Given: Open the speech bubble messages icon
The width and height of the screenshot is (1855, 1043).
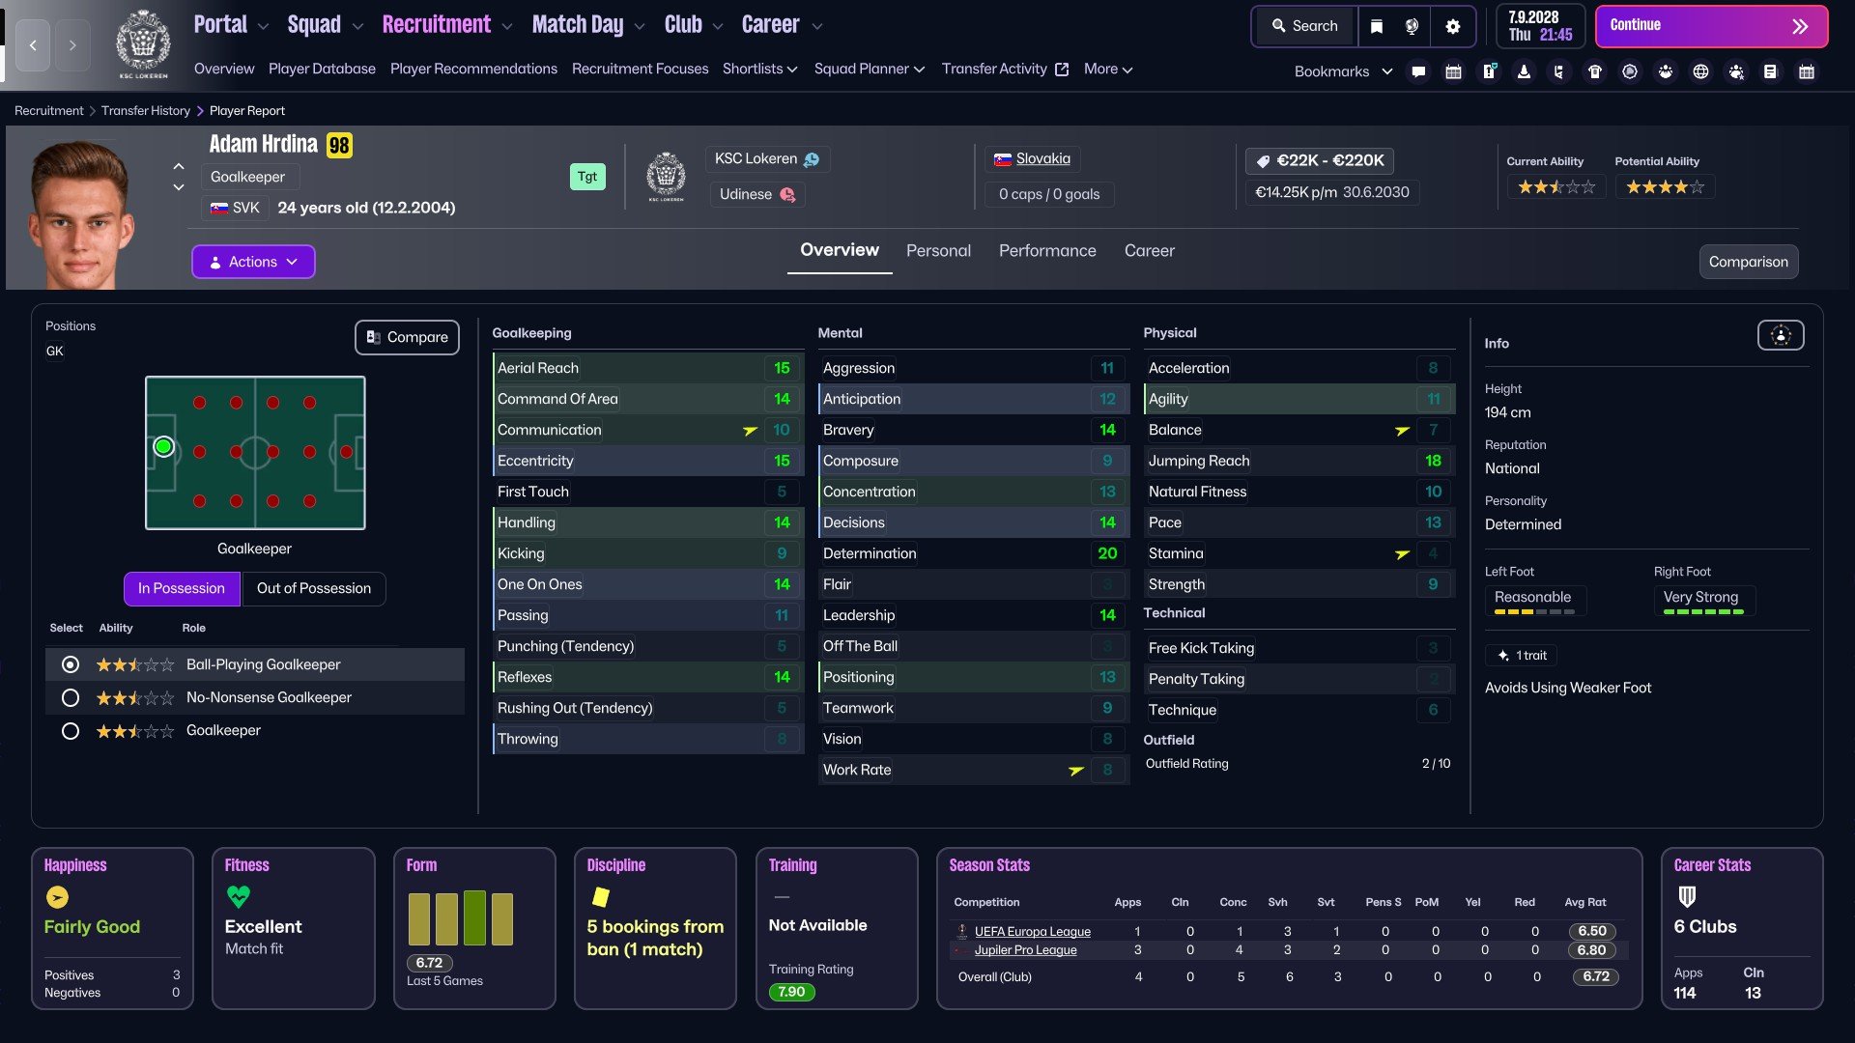Looking at the screenshot, I should pyautogui.click(x=1418, y=71).
